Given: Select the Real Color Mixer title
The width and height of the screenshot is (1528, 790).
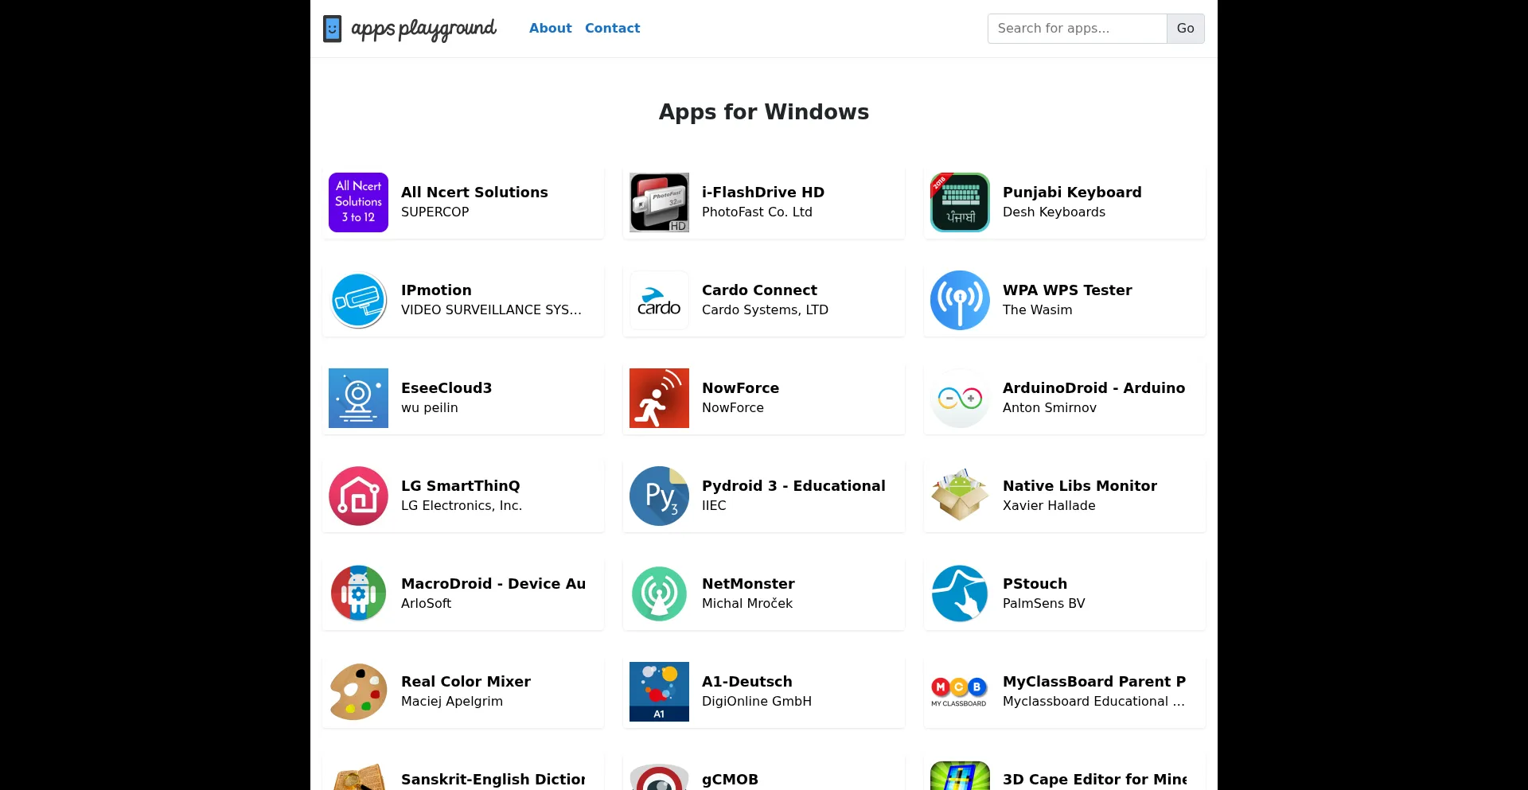Looking at the screenshot, I should point(466,682).
